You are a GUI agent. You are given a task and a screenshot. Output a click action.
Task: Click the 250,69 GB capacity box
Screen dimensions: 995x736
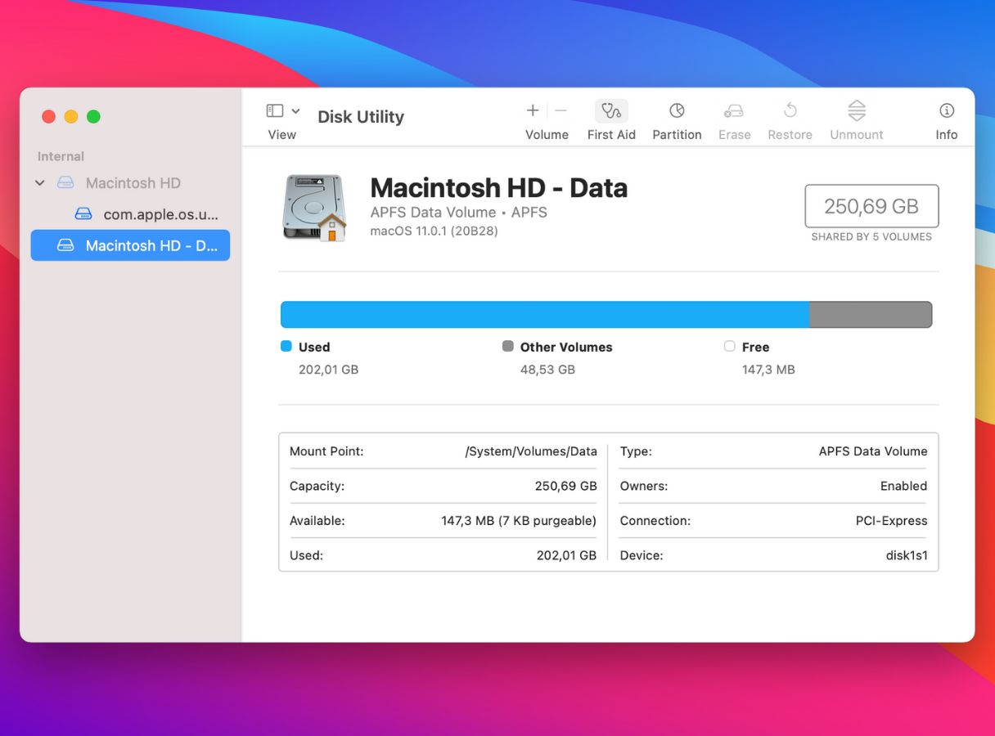click(x=871, y=206)
